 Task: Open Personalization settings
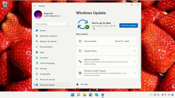(52, 47)
